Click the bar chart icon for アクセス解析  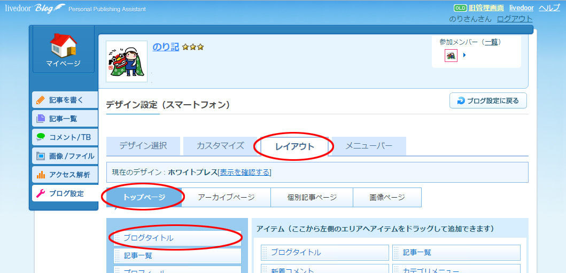41,175
